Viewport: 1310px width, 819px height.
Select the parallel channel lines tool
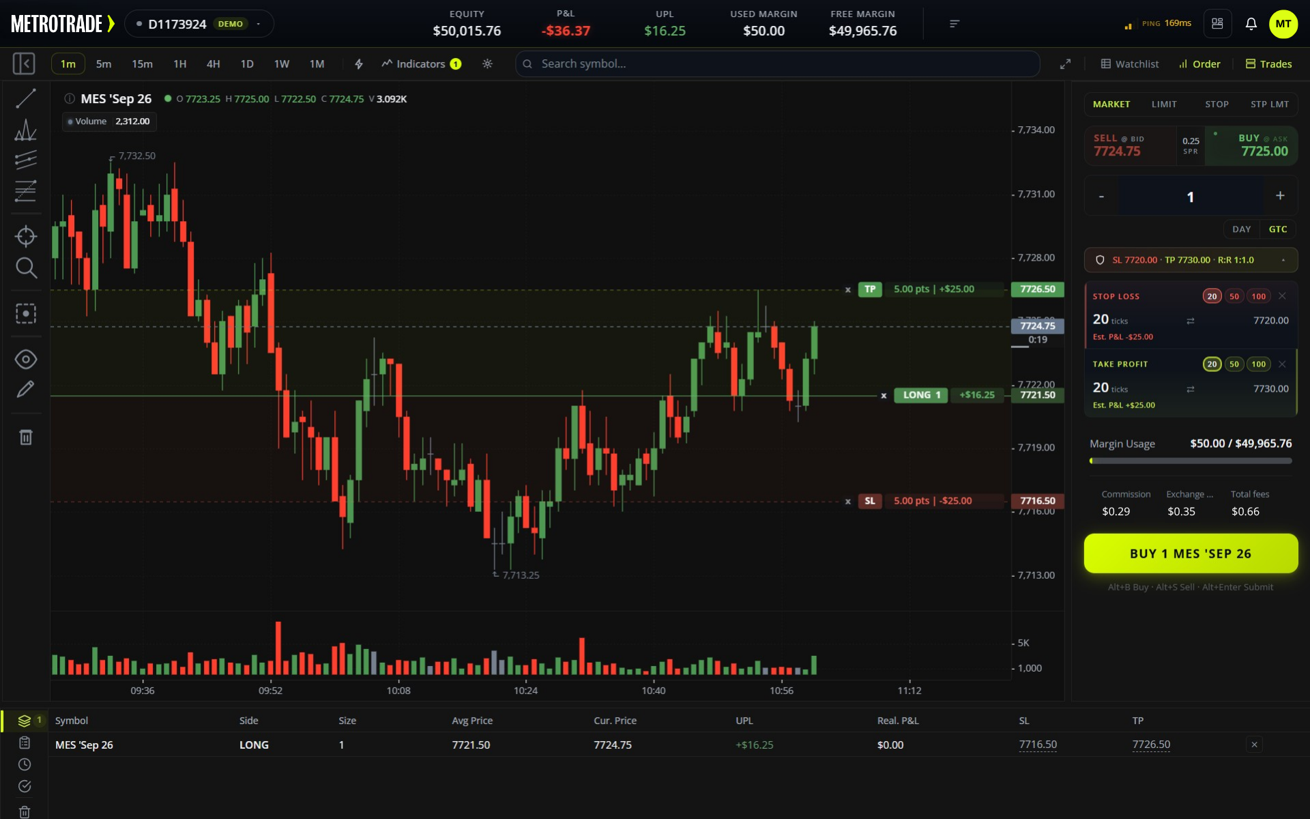pos(26,160)
